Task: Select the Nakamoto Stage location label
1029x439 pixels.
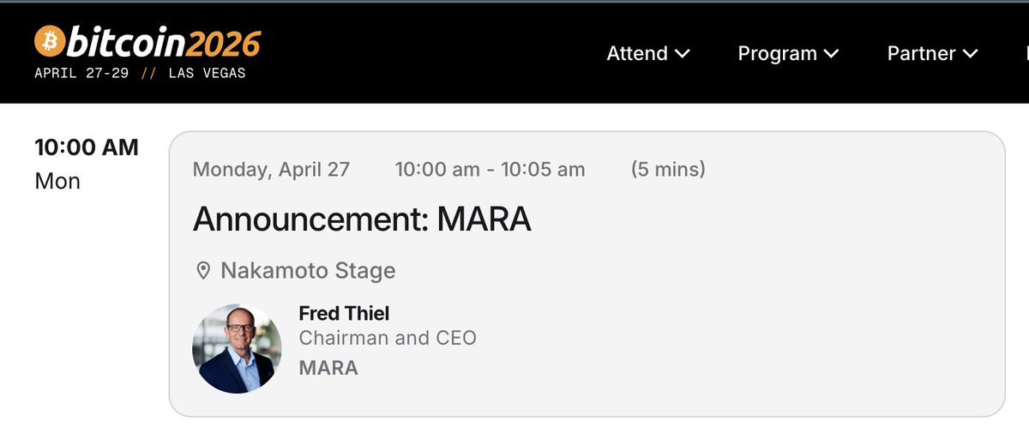Action: (308, 271)
